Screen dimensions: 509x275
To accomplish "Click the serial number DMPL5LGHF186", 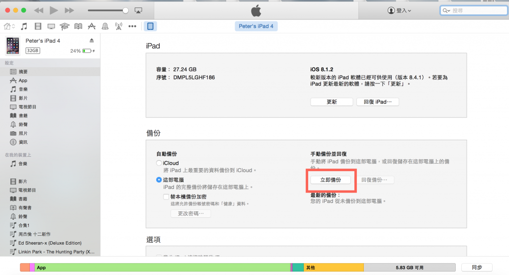I will point(194,77).
